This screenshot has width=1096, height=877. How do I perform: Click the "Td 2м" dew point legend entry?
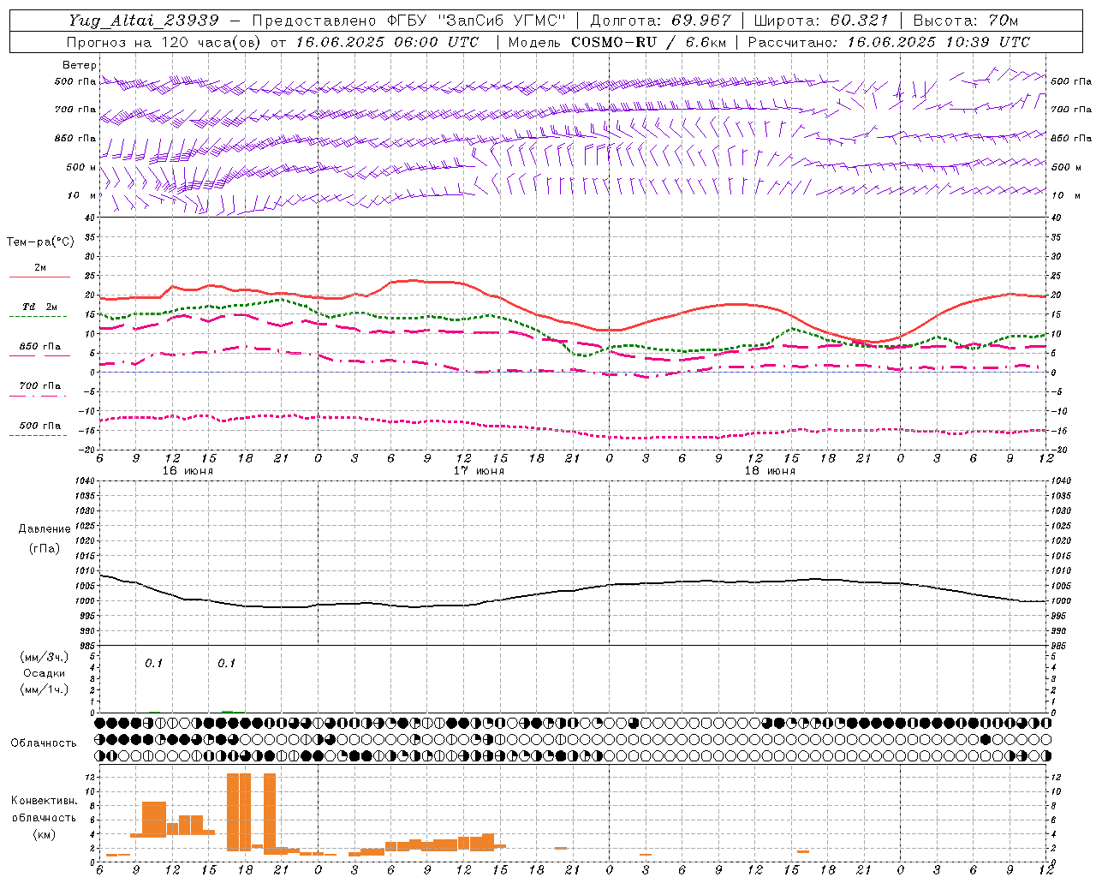point(39,307)
